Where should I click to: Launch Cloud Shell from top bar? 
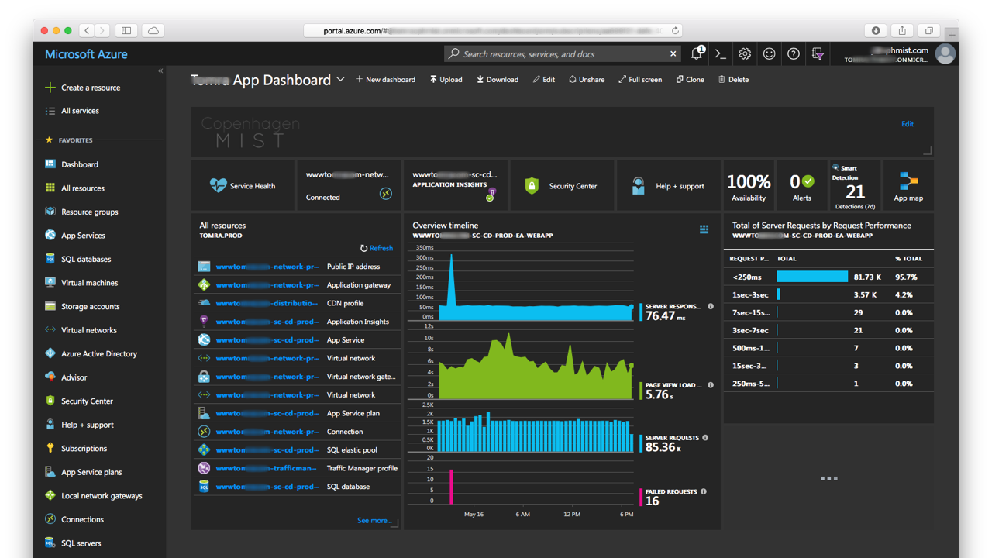click(x=721, y=53)
